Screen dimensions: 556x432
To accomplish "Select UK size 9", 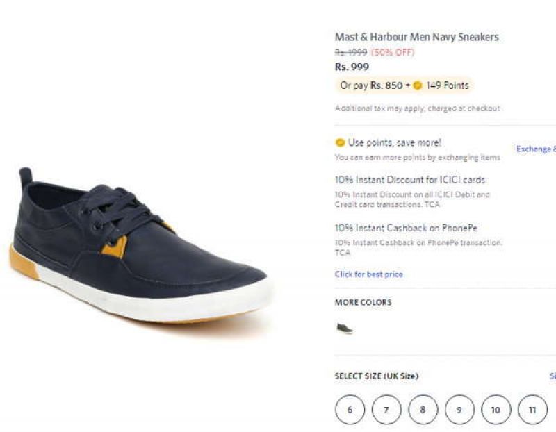I will tap(458, 410).
